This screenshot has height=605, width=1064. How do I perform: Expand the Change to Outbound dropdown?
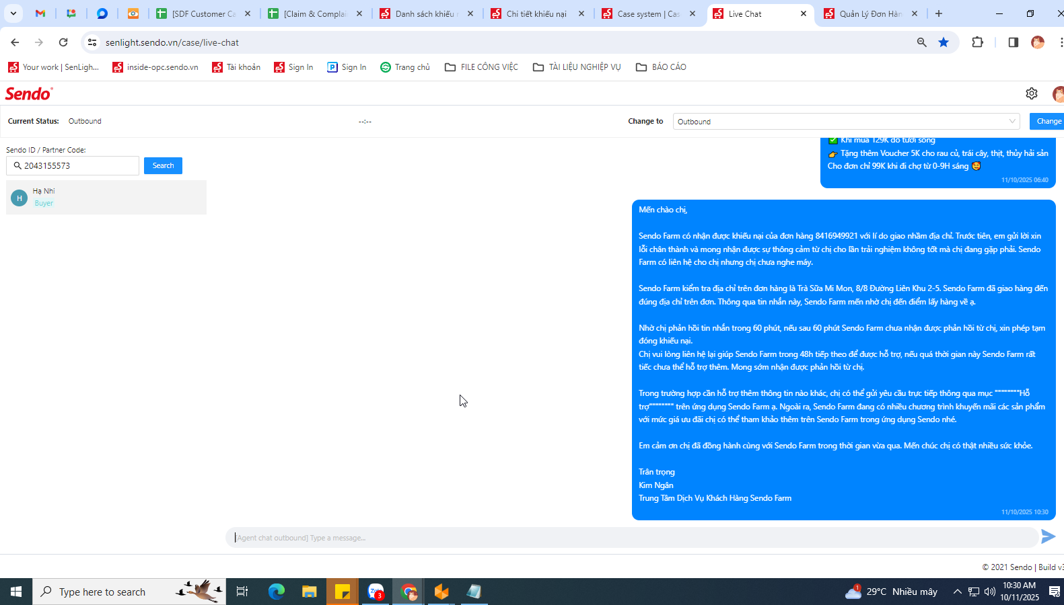[x=846, y=122]
